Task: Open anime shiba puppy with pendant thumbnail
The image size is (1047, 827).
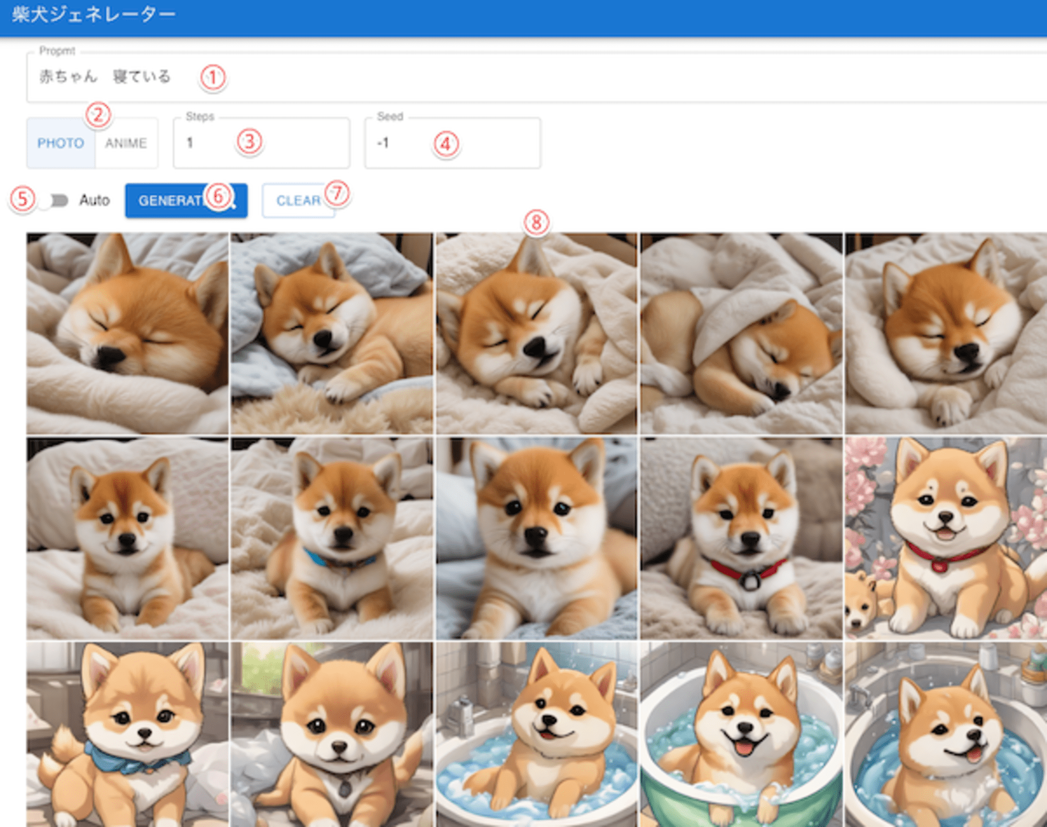Action: coord(332,735)
